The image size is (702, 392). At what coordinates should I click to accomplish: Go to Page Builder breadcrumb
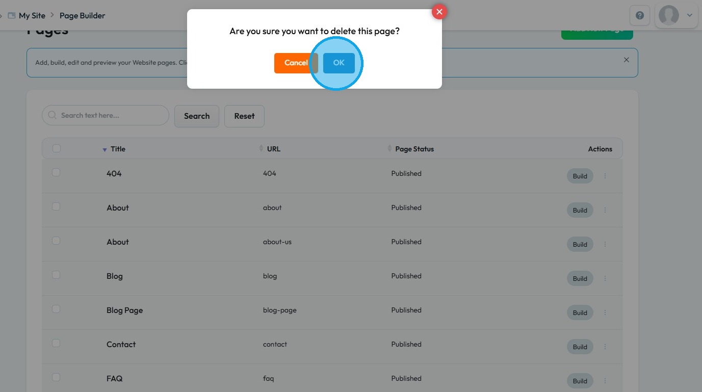click(82, 16)
